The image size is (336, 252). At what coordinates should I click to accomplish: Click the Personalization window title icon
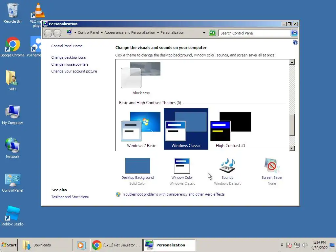tap(45, 24)
